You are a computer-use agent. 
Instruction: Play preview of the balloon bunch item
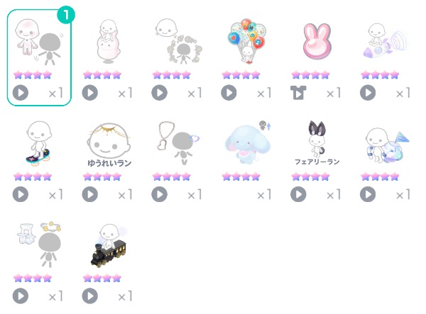coord(229,93)
